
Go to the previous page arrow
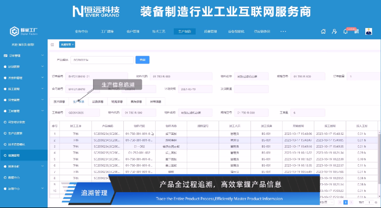click(x=340, y=202)
